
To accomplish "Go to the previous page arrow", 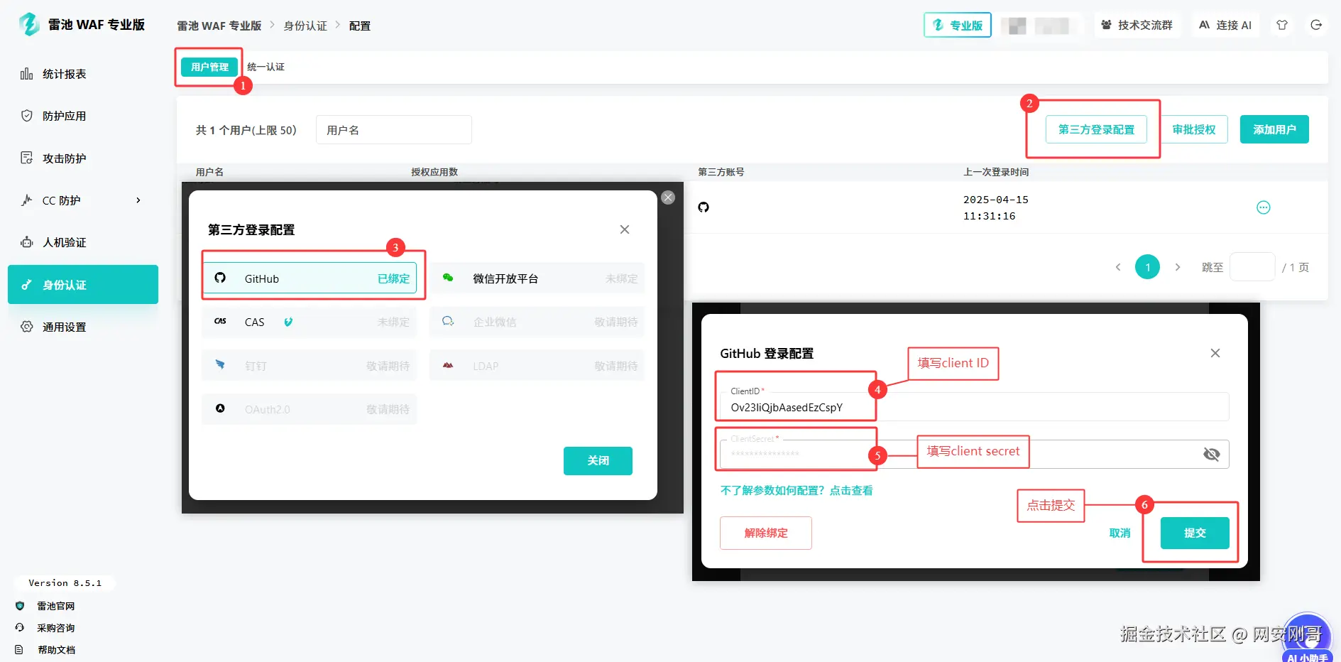I will 1118,267.
